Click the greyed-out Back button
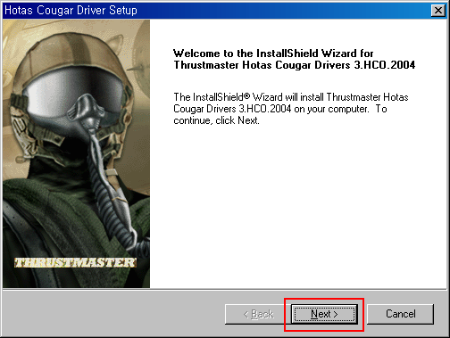 258,314
